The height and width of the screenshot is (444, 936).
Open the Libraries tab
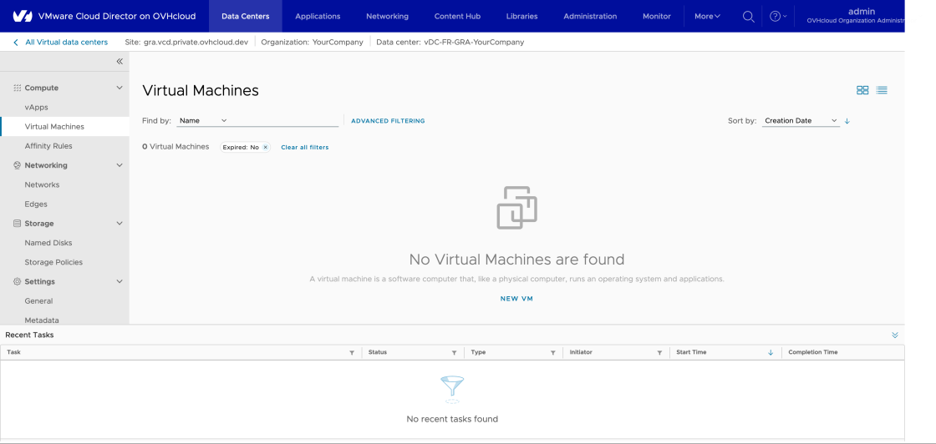(521, 16)
